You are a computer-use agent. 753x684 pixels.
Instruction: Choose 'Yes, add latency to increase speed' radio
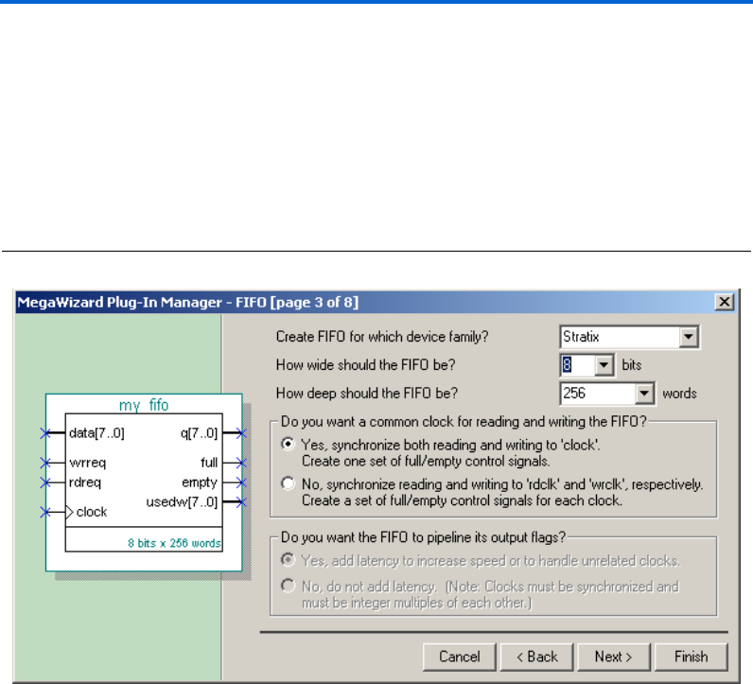coord(288,559)
